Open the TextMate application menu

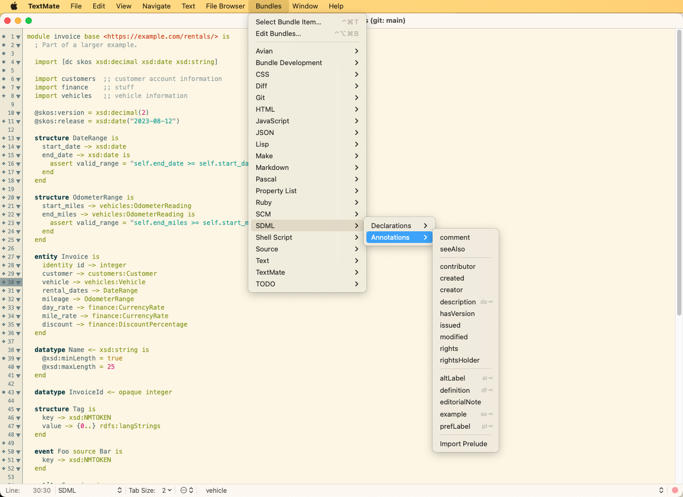click(x=44, y=6)
